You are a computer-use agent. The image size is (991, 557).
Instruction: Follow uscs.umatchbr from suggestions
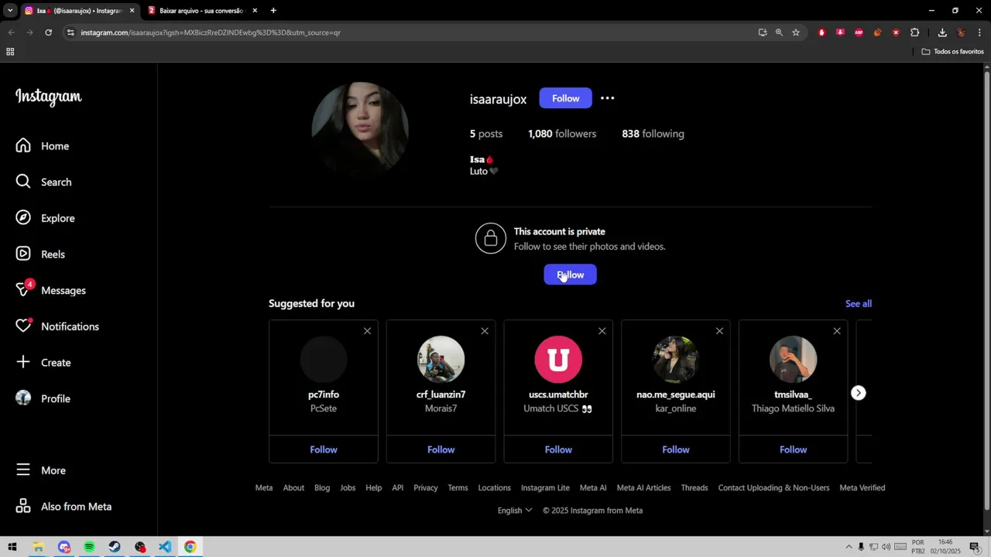coord(558,449)
